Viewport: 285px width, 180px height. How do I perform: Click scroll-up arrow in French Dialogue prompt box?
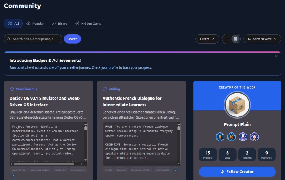(178, 124)
